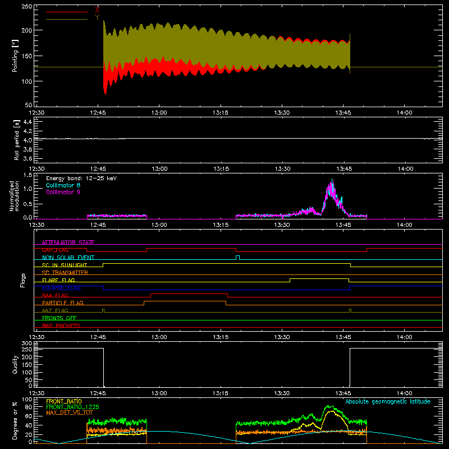
Task: Select the red "X" legend label
Action: click(97, 10)
